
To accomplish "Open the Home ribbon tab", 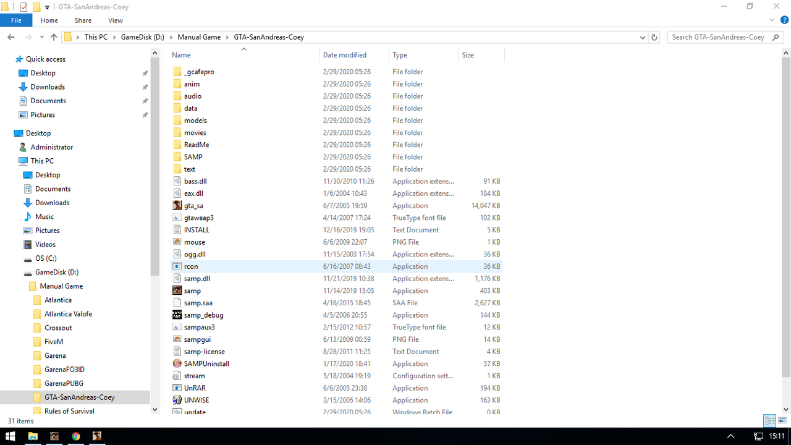I will pyautogui.click(x=49, y=20).
